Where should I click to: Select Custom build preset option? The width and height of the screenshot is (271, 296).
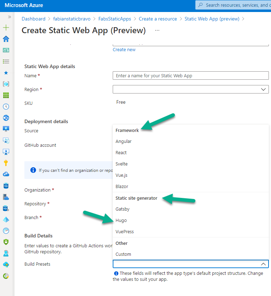tap(191, 254)
